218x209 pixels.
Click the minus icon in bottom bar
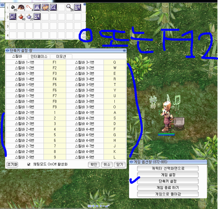coord(104,206)
